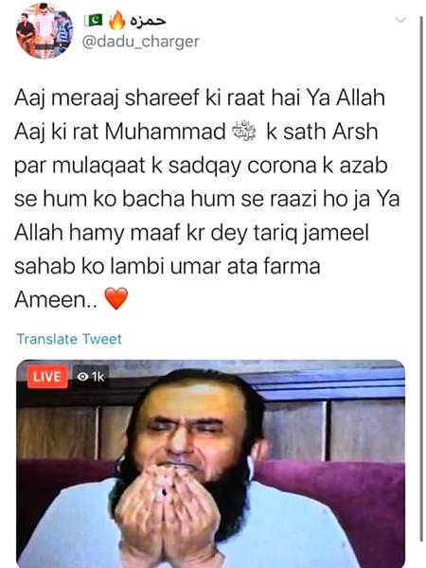Click the raised praying hands in the video
The height and width of the screenshot is (568, 426).
click(x=168, y=514)
